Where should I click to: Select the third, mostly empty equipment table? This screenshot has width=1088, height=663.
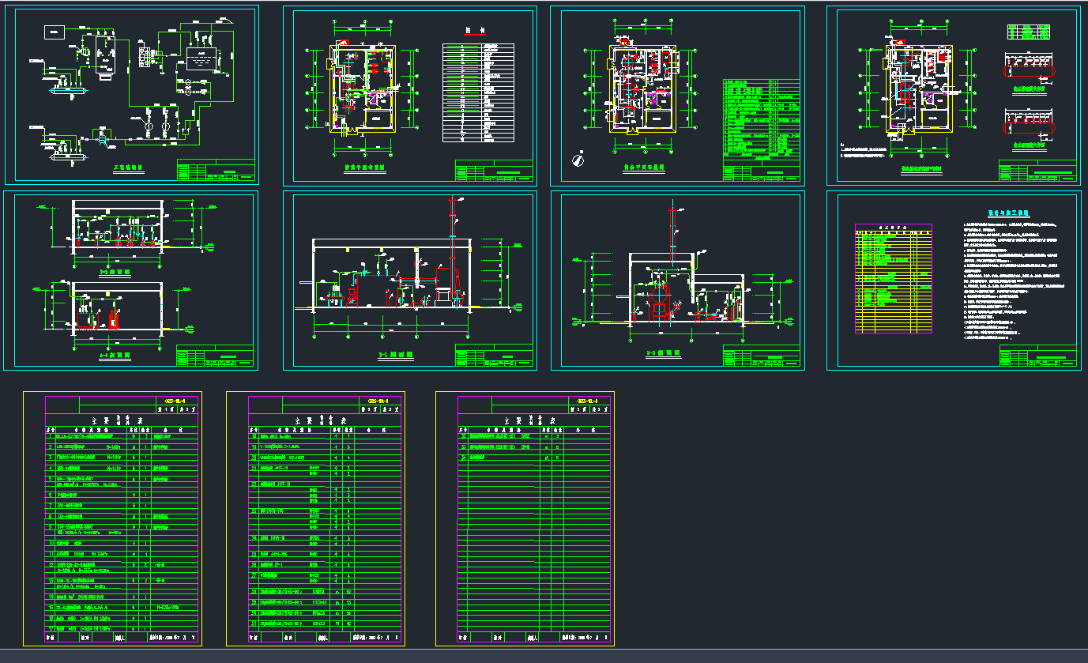[525, 518]
